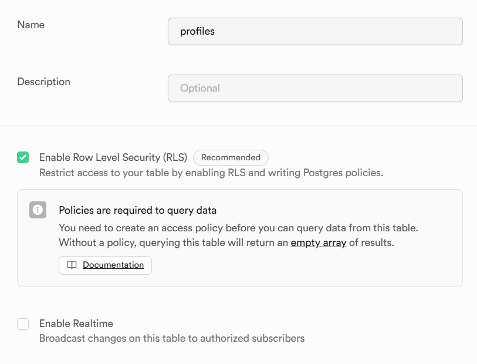Click the book icon beside Documentation
The width and height of the screenshot is (477, 364).
click(72, 265)
